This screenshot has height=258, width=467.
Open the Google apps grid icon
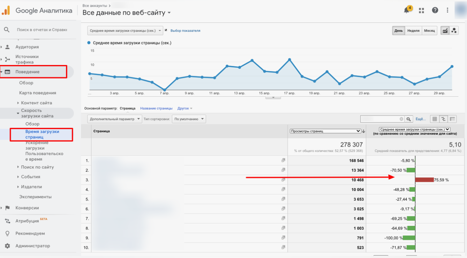pyautogui.click(x=421, y=10)
